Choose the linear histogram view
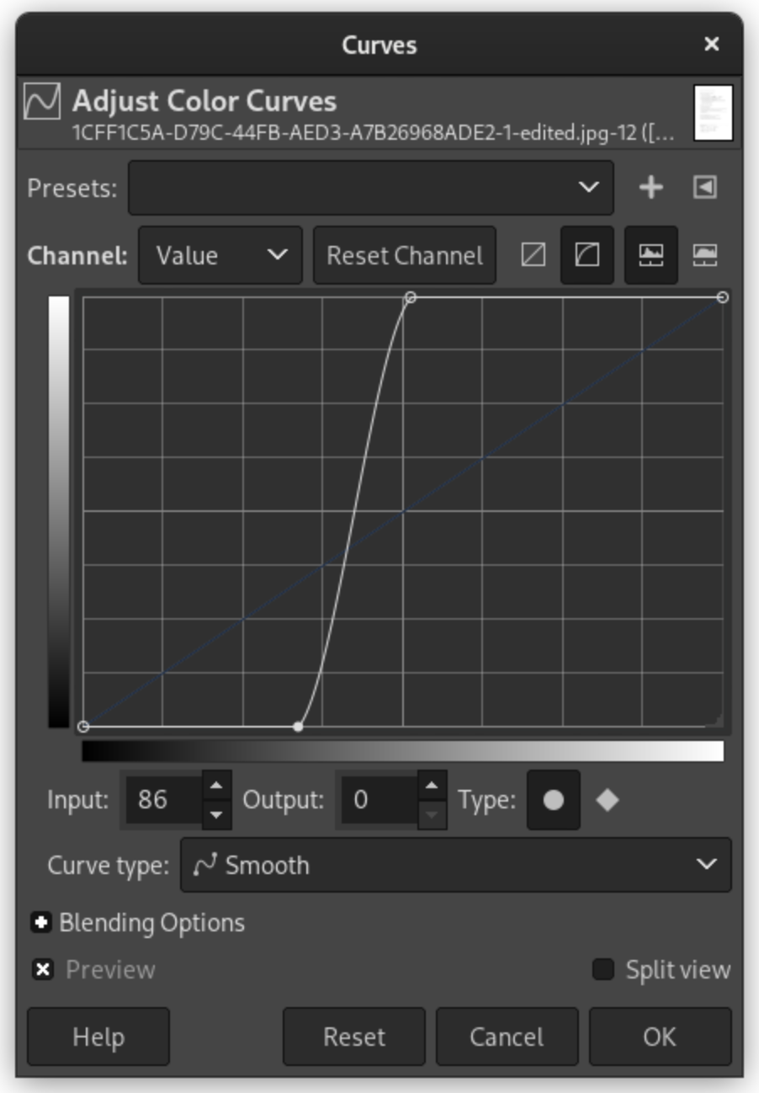 (x=651, y=254)
